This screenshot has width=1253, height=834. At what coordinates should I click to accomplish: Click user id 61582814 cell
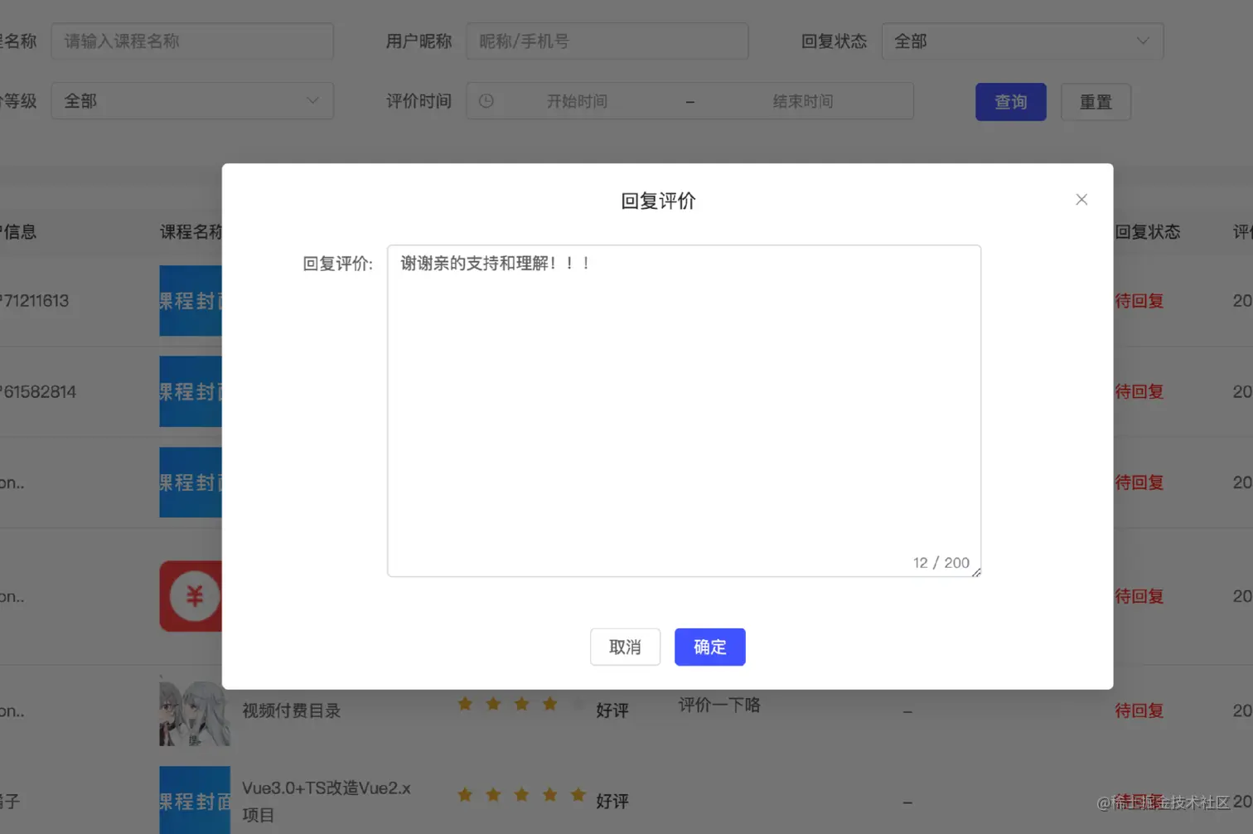[x=38, y=391]
